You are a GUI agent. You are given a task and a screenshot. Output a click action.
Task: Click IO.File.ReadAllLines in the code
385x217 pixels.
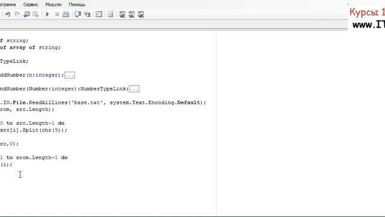[35, 102]
